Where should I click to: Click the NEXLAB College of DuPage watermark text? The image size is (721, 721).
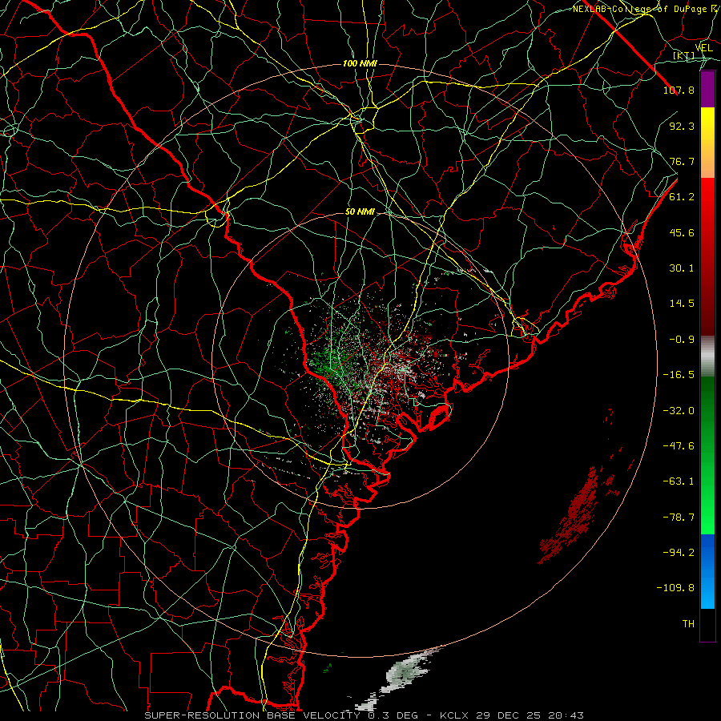[x=646, y=9]
